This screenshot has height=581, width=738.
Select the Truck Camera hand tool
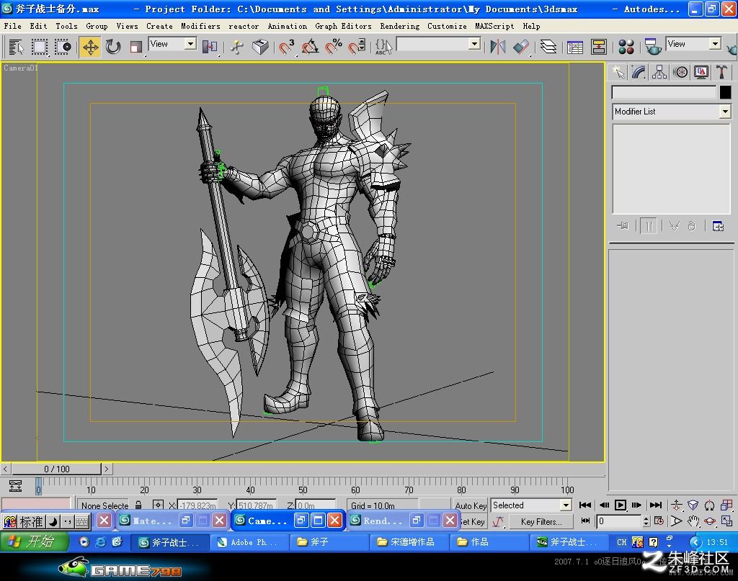[x=693, y=521]
